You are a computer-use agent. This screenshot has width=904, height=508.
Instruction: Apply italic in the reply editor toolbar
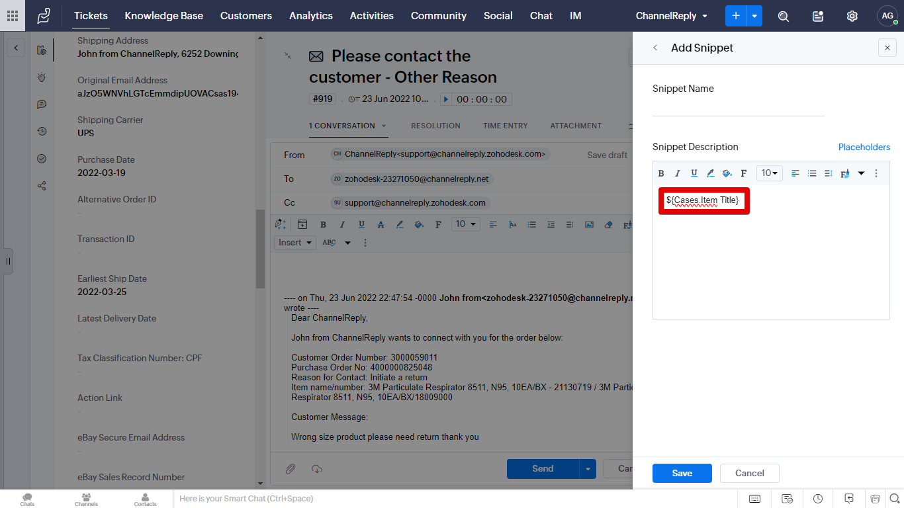coord(342,225)
